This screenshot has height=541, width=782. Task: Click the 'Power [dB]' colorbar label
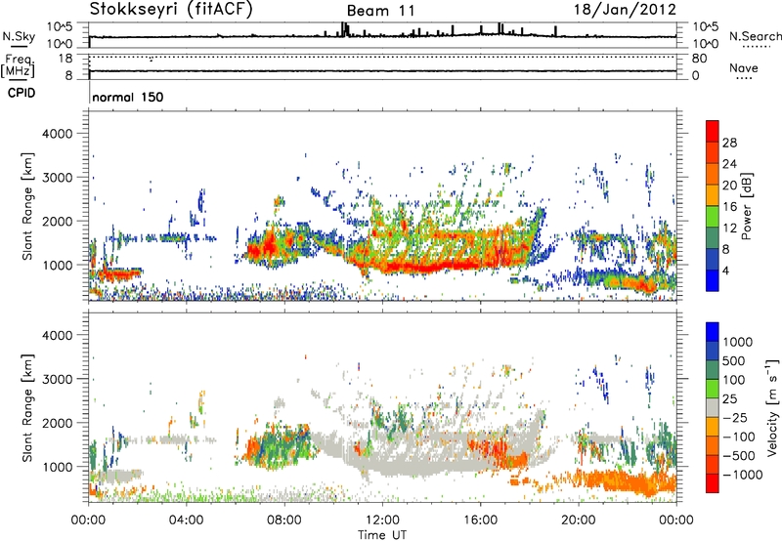click(747, 206)
